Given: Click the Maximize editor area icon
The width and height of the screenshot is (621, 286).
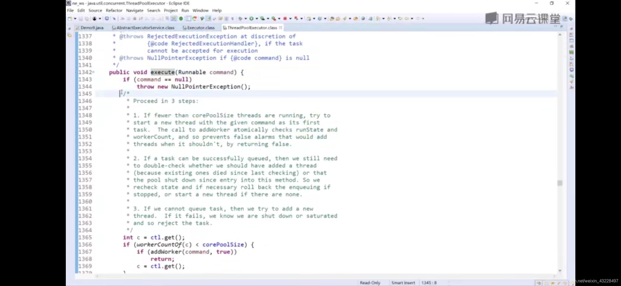Looking at the screenshot, I should click(561, 26).
